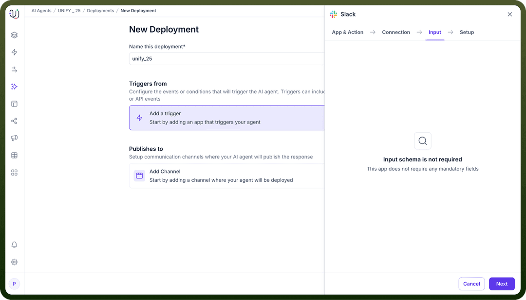Click the New Deployment heading
The image size is (526, 300).
[164, 30]
